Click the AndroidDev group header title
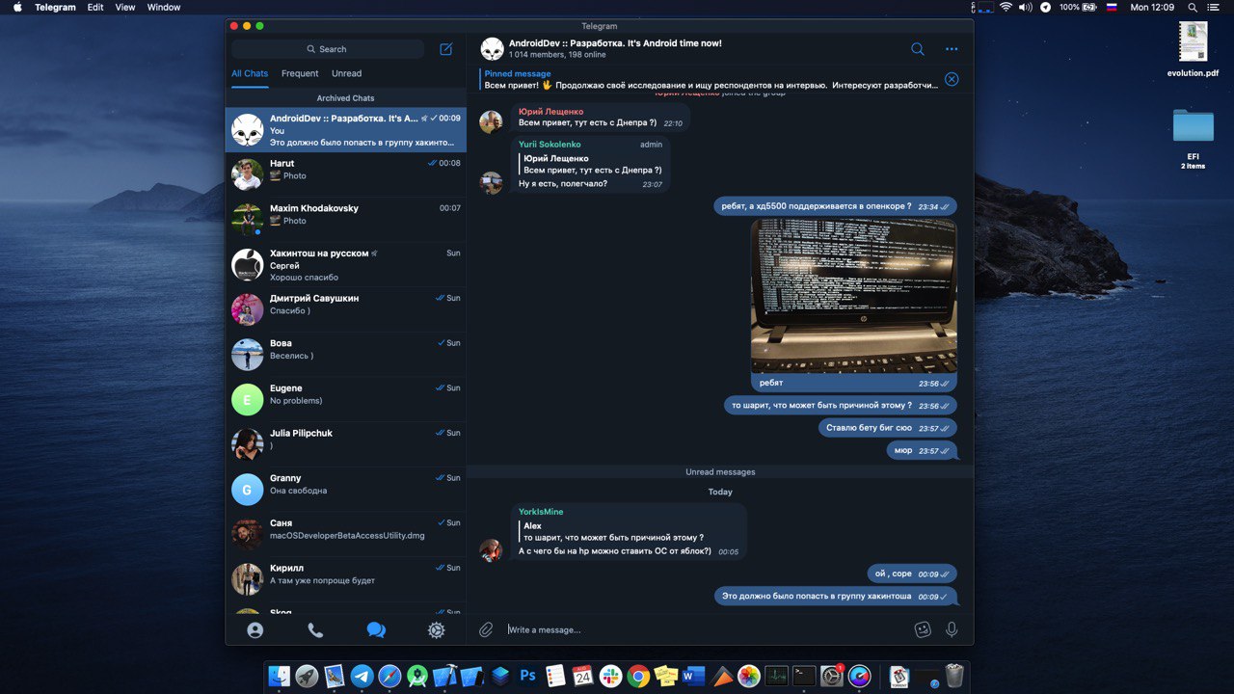Image resolution: width=1234 pixels, height=694 pixels. click(x=615, y=43)
